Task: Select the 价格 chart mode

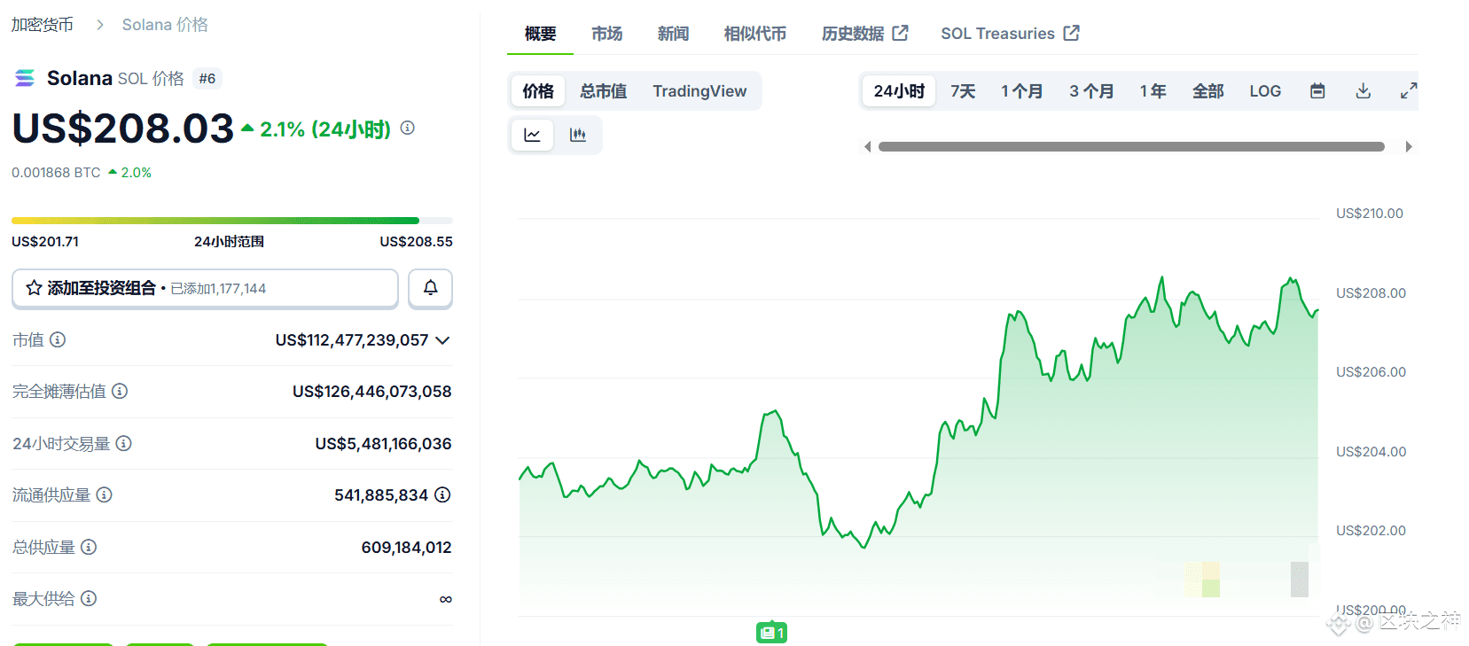Action: [x=538, y=91]
